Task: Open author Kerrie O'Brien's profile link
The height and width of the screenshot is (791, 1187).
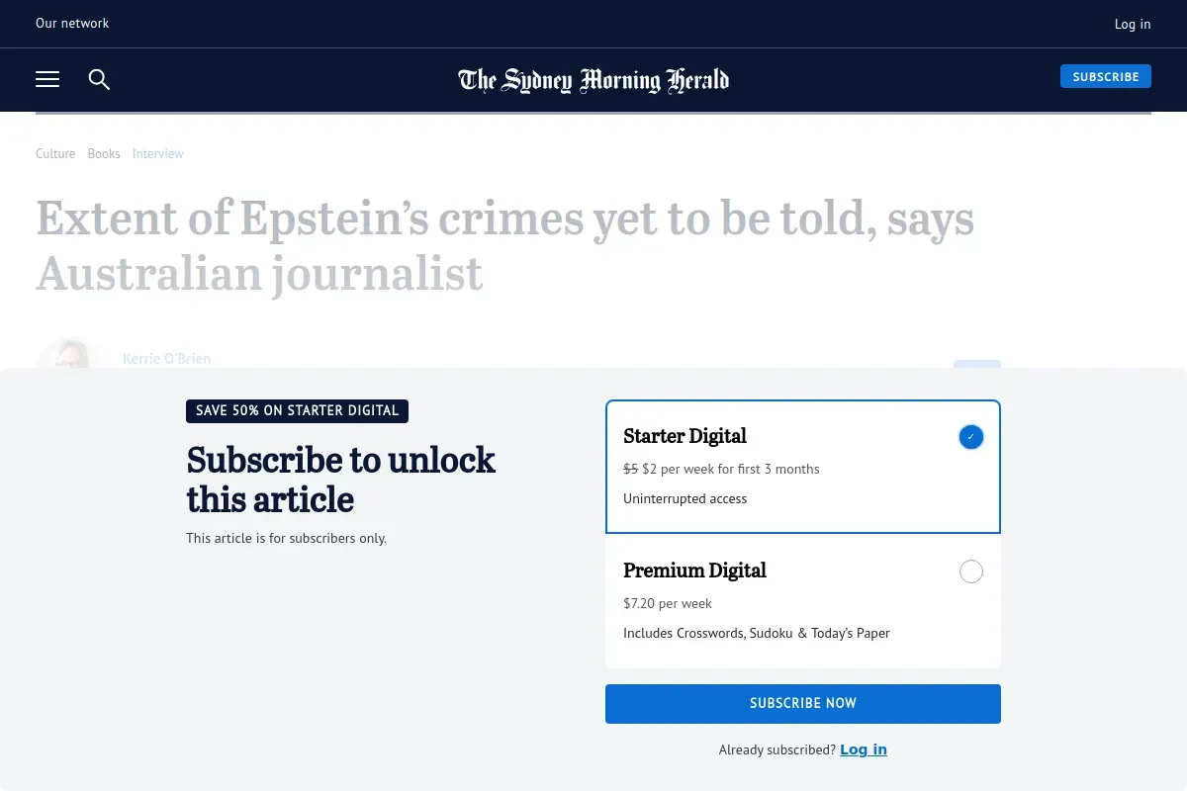Action: click(166, 358)
